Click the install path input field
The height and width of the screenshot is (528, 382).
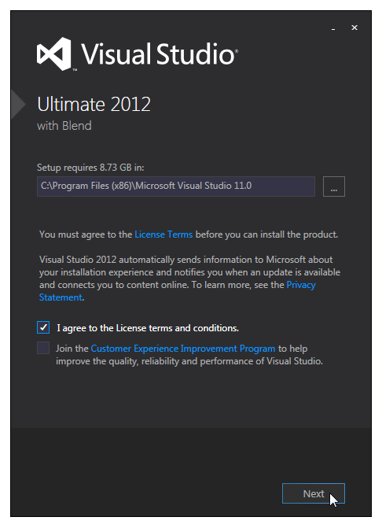(x=176, y=186)
